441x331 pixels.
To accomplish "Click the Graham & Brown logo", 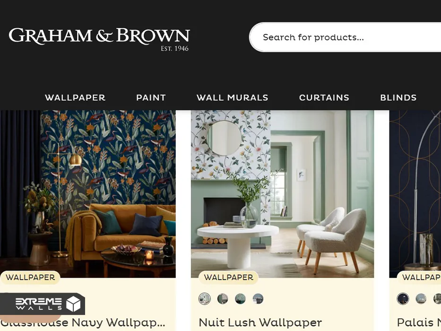I will (x=99, y=39).
